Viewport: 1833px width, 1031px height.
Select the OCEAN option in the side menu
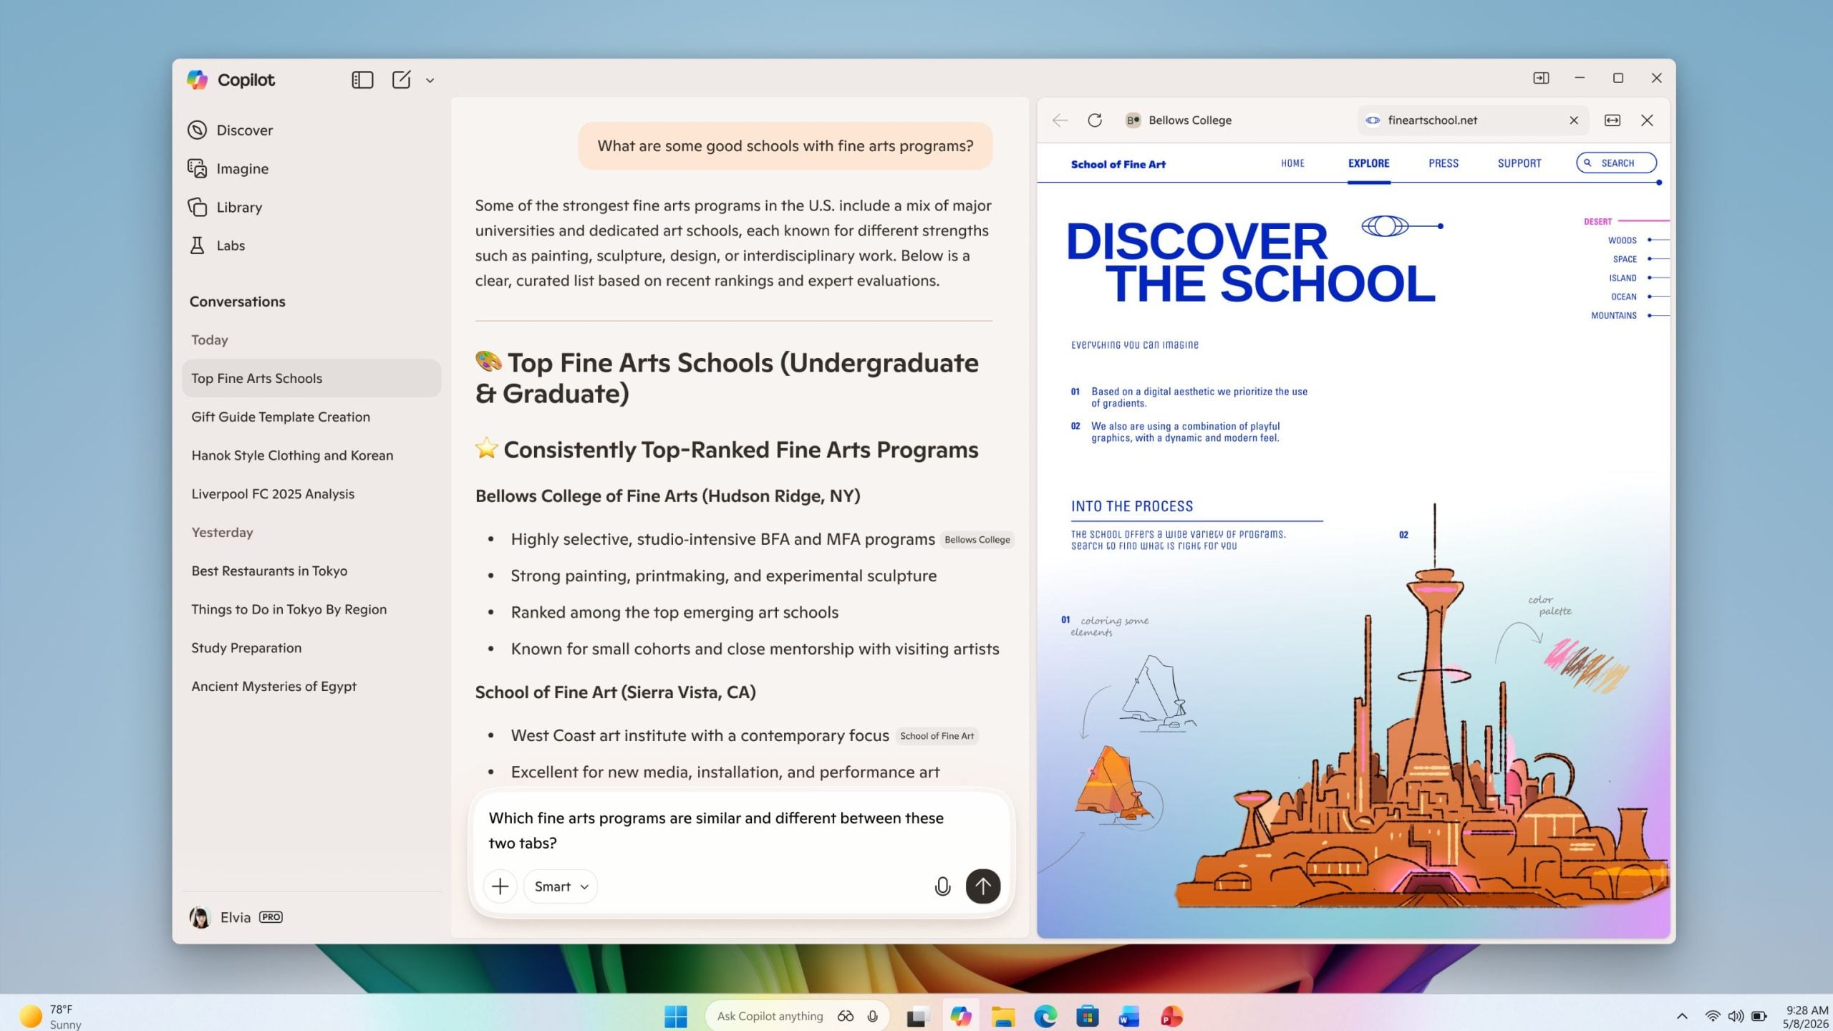point(1622,296)
